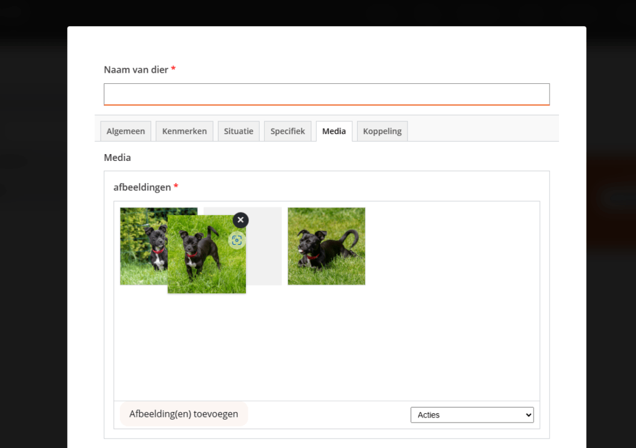636x448 pixels.
Task: Open the Algemeen tab
Action: pyautogui.click(x=125, y=131)
